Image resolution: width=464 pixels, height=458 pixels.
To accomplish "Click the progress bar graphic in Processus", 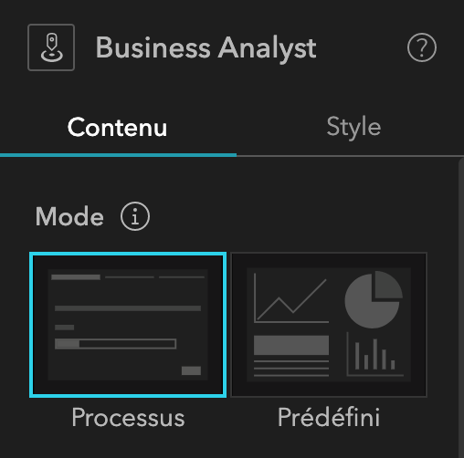I will (115, 344).
